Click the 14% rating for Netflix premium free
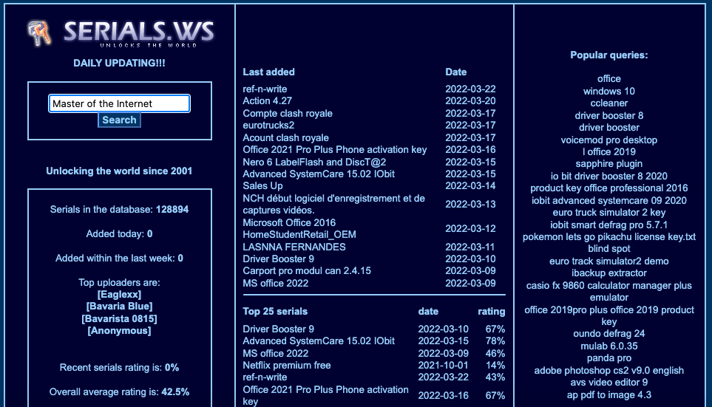 (x=495, y=365)
